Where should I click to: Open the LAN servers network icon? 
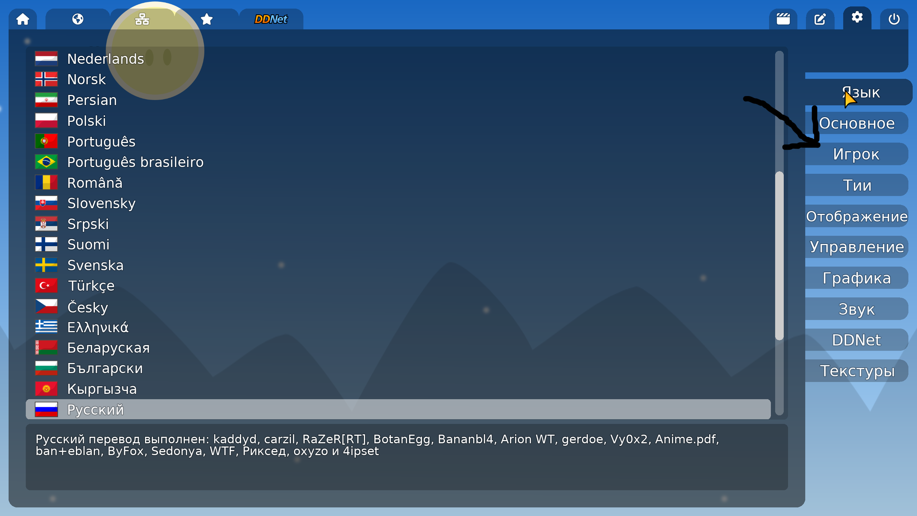click(x=142, y=19)
